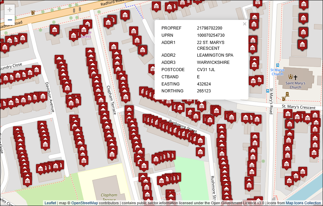Click the St. Mary's Crescent street label
Screen dimensions: 323x206
(299, 107)
